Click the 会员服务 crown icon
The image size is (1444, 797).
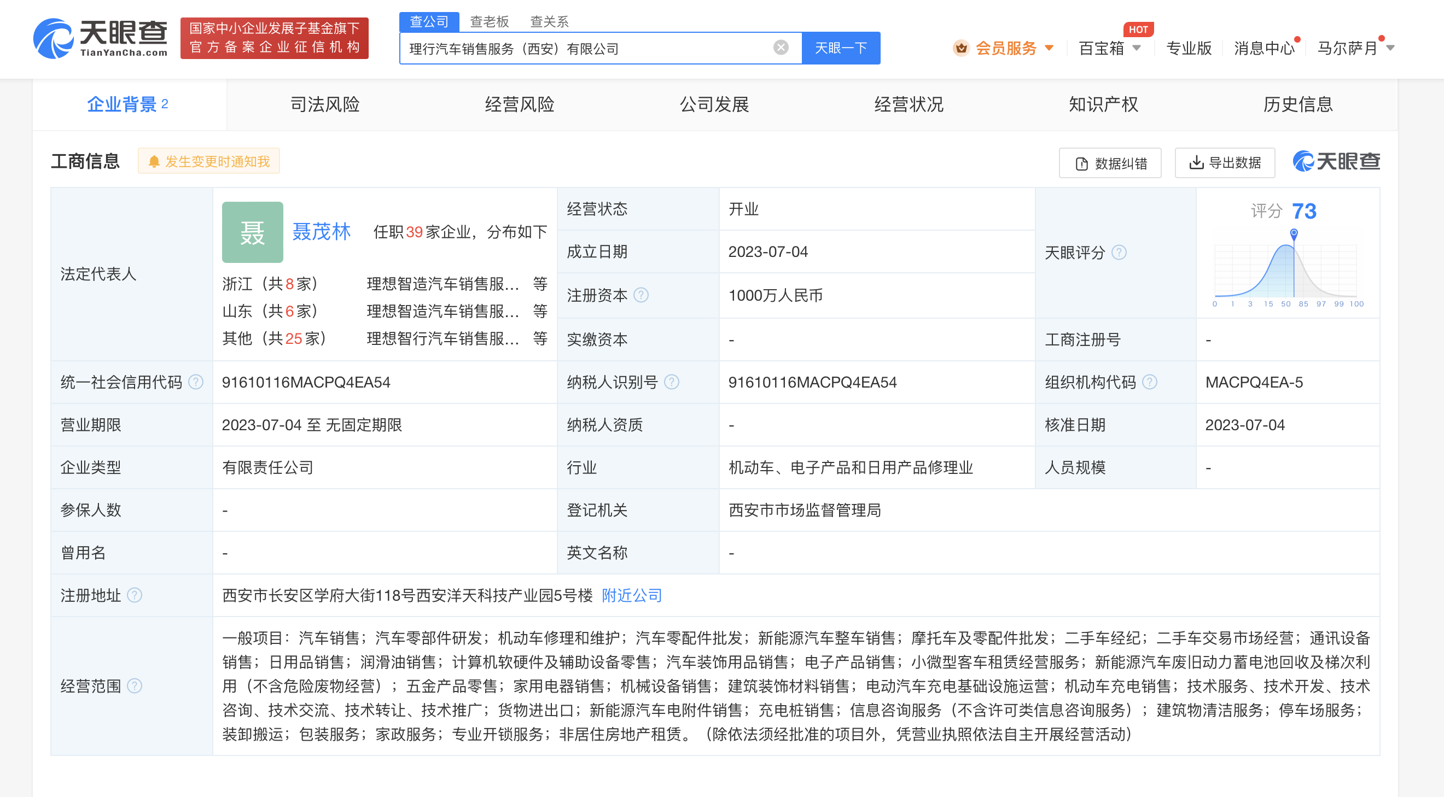pos(961,48)
